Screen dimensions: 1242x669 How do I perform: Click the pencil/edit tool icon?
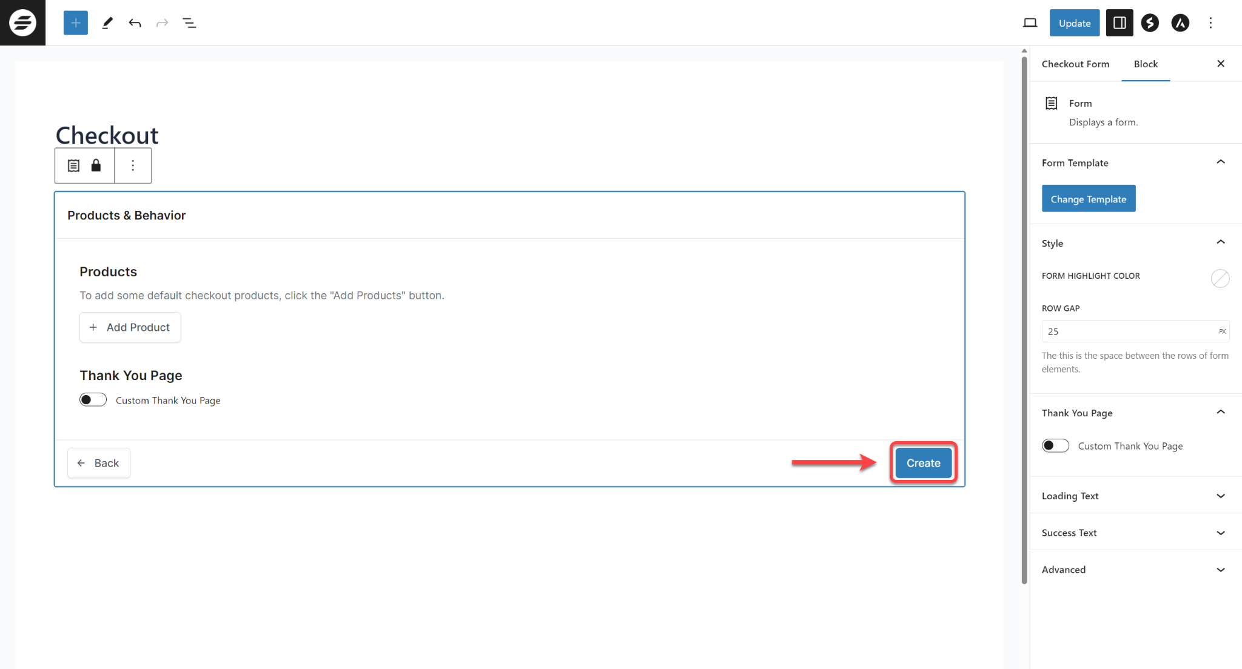[106, 22]
